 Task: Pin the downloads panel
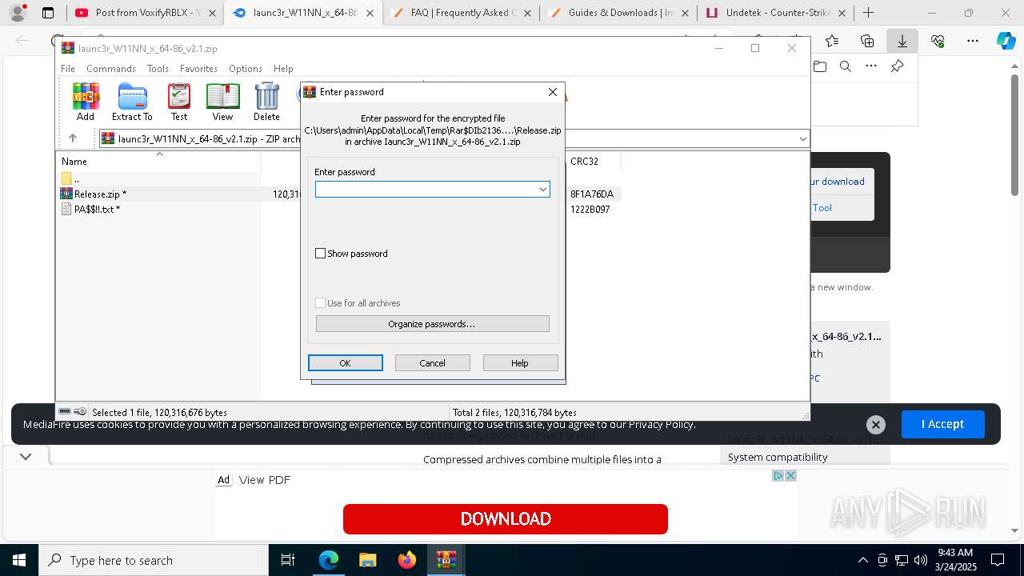[898, 66]
